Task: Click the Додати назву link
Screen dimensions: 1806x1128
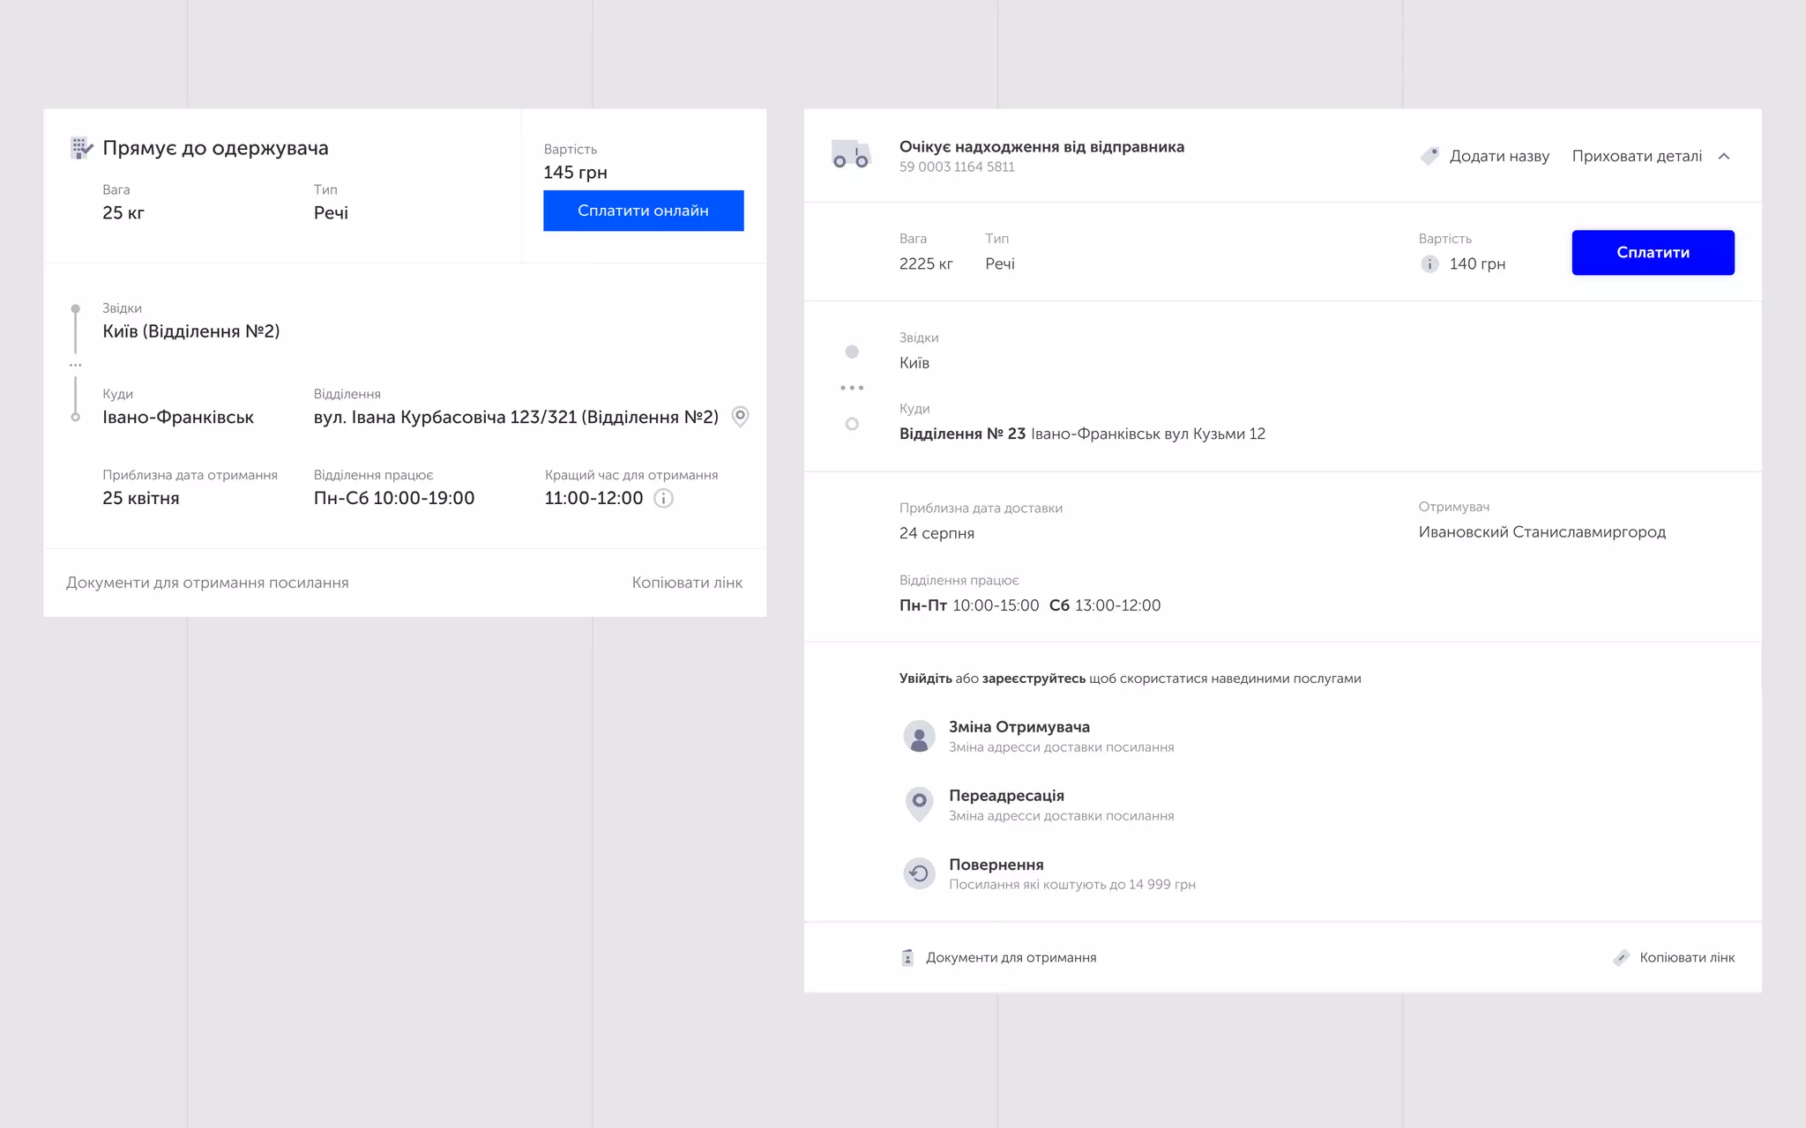Action: pyautogui.click(x=1499, y=156)
